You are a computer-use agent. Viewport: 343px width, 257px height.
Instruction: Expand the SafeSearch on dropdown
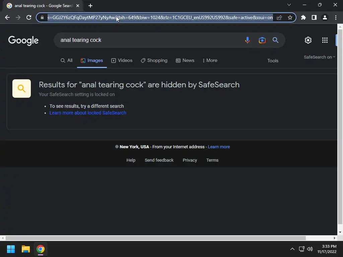[319, 57]
